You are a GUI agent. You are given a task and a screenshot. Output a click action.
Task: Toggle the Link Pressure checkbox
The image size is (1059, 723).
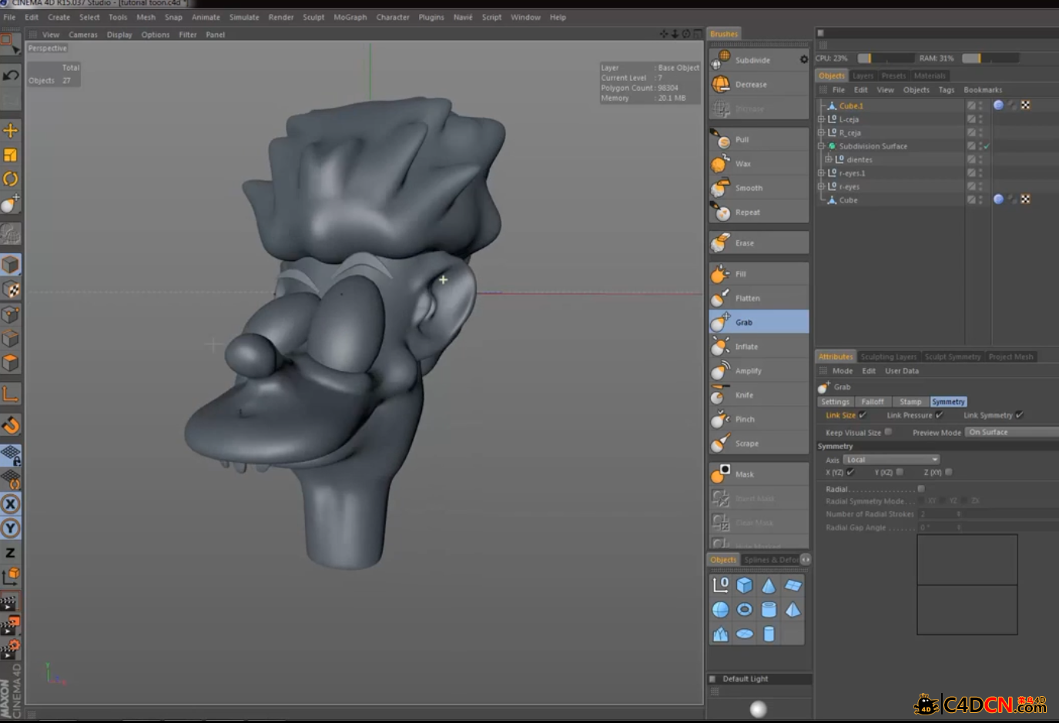point(939,415)
